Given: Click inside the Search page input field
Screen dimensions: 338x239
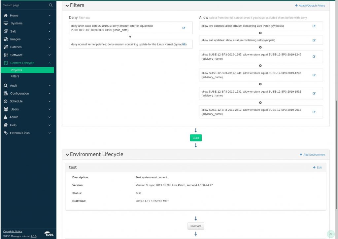Looking at the screenshot, I should tap(23, 5).
